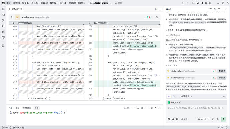
Task: Open the extensions icon in activity bar
Action: click(3, 46)
